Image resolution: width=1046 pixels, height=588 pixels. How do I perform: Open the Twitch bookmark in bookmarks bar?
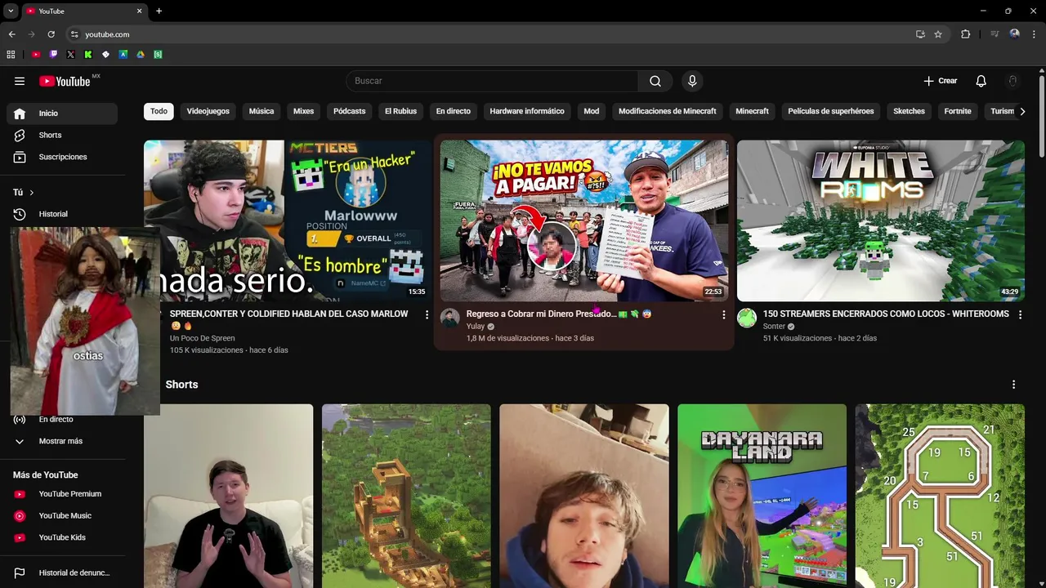click(53, 55)
